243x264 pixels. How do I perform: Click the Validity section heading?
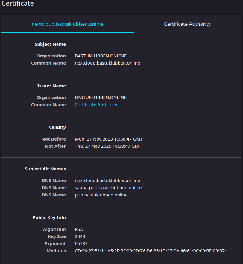coord(57,127)
